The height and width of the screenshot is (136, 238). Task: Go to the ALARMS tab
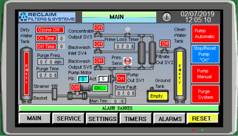[x=170, y=119]
